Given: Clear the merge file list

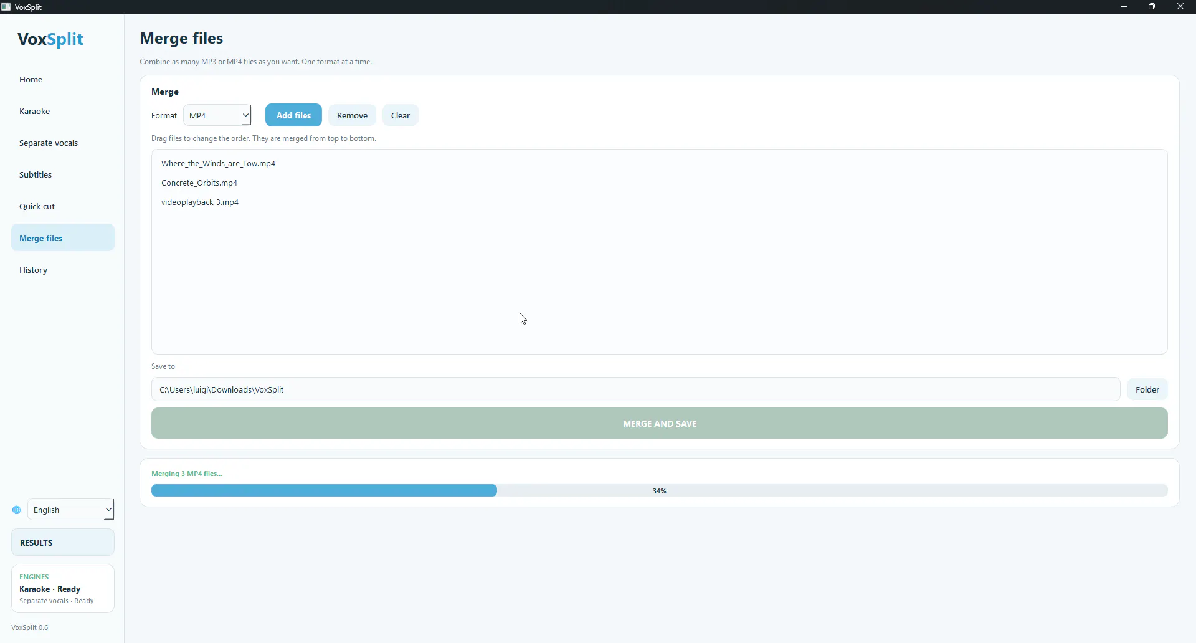Looking at the screenshot, I should pyautogui.click(x=400, y=115).
